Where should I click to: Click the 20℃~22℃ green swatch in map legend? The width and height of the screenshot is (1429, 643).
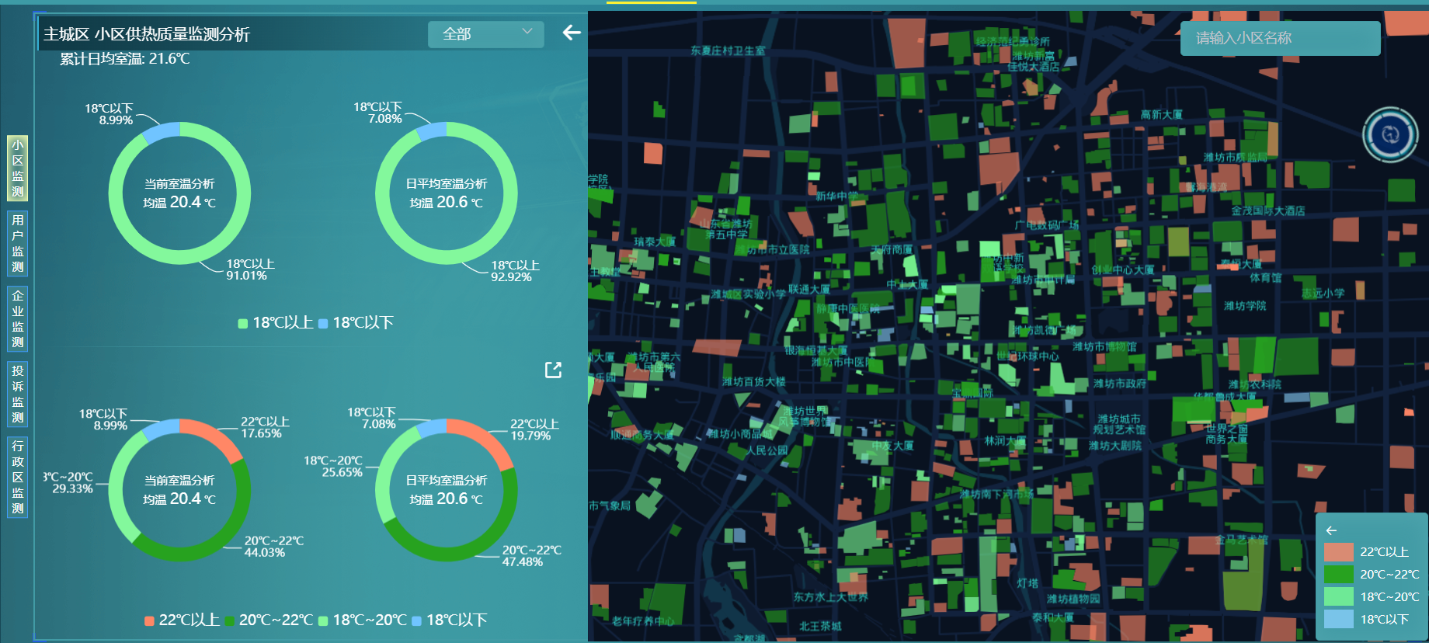point(1338,575)
